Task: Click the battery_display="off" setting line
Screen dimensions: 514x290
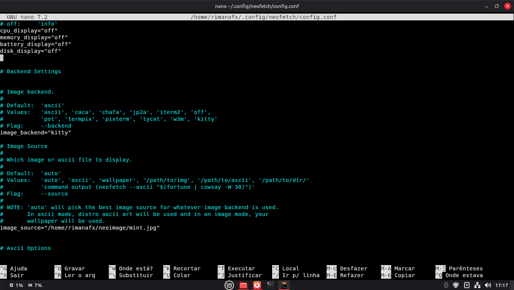Action: coord(36,44)
